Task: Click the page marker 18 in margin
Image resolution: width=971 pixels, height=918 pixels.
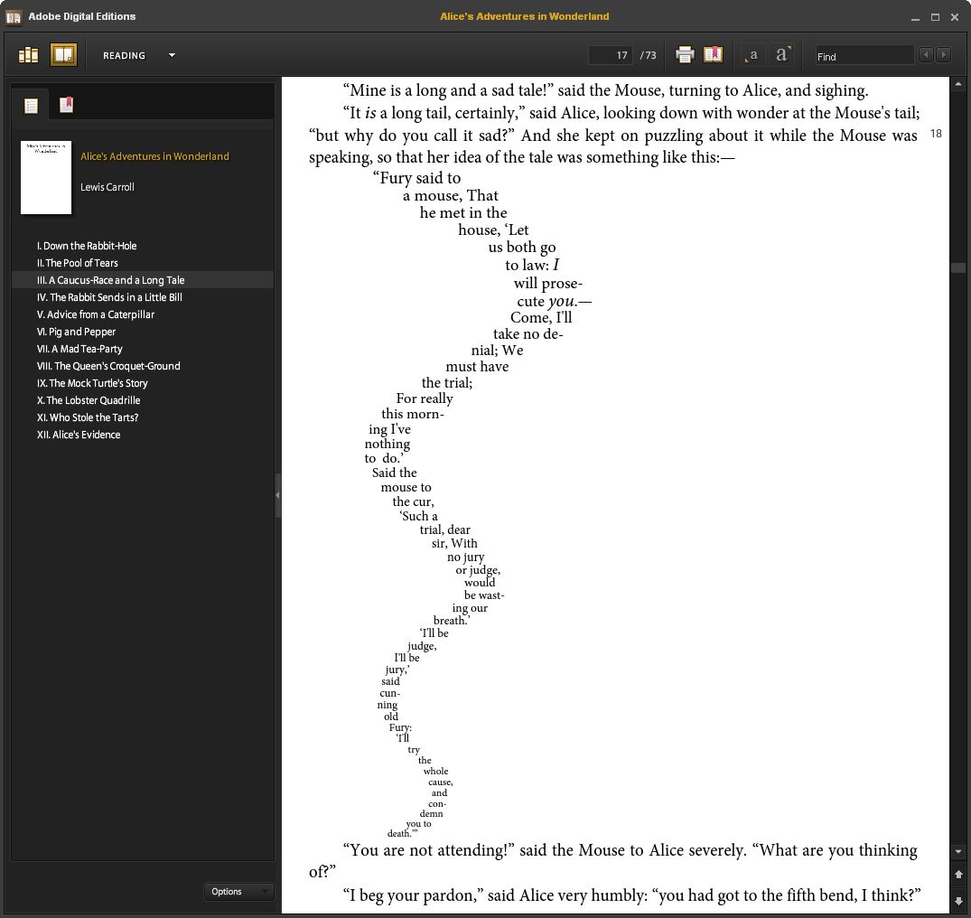Action: 936,133
